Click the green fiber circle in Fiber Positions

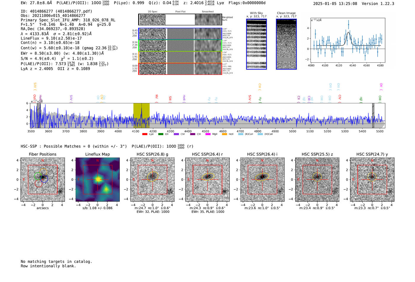38,176
